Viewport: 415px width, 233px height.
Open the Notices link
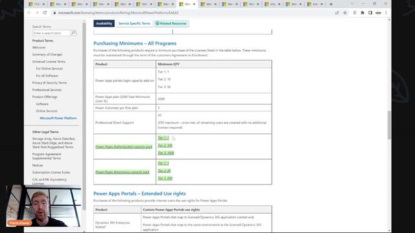coord(38,166)
